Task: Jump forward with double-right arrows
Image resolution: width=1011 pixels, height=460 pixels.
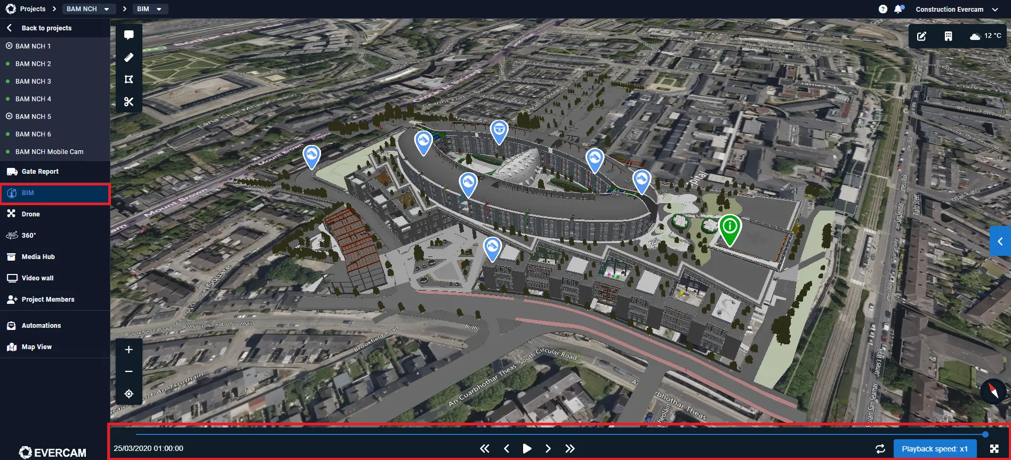Action: coord(569,448)
